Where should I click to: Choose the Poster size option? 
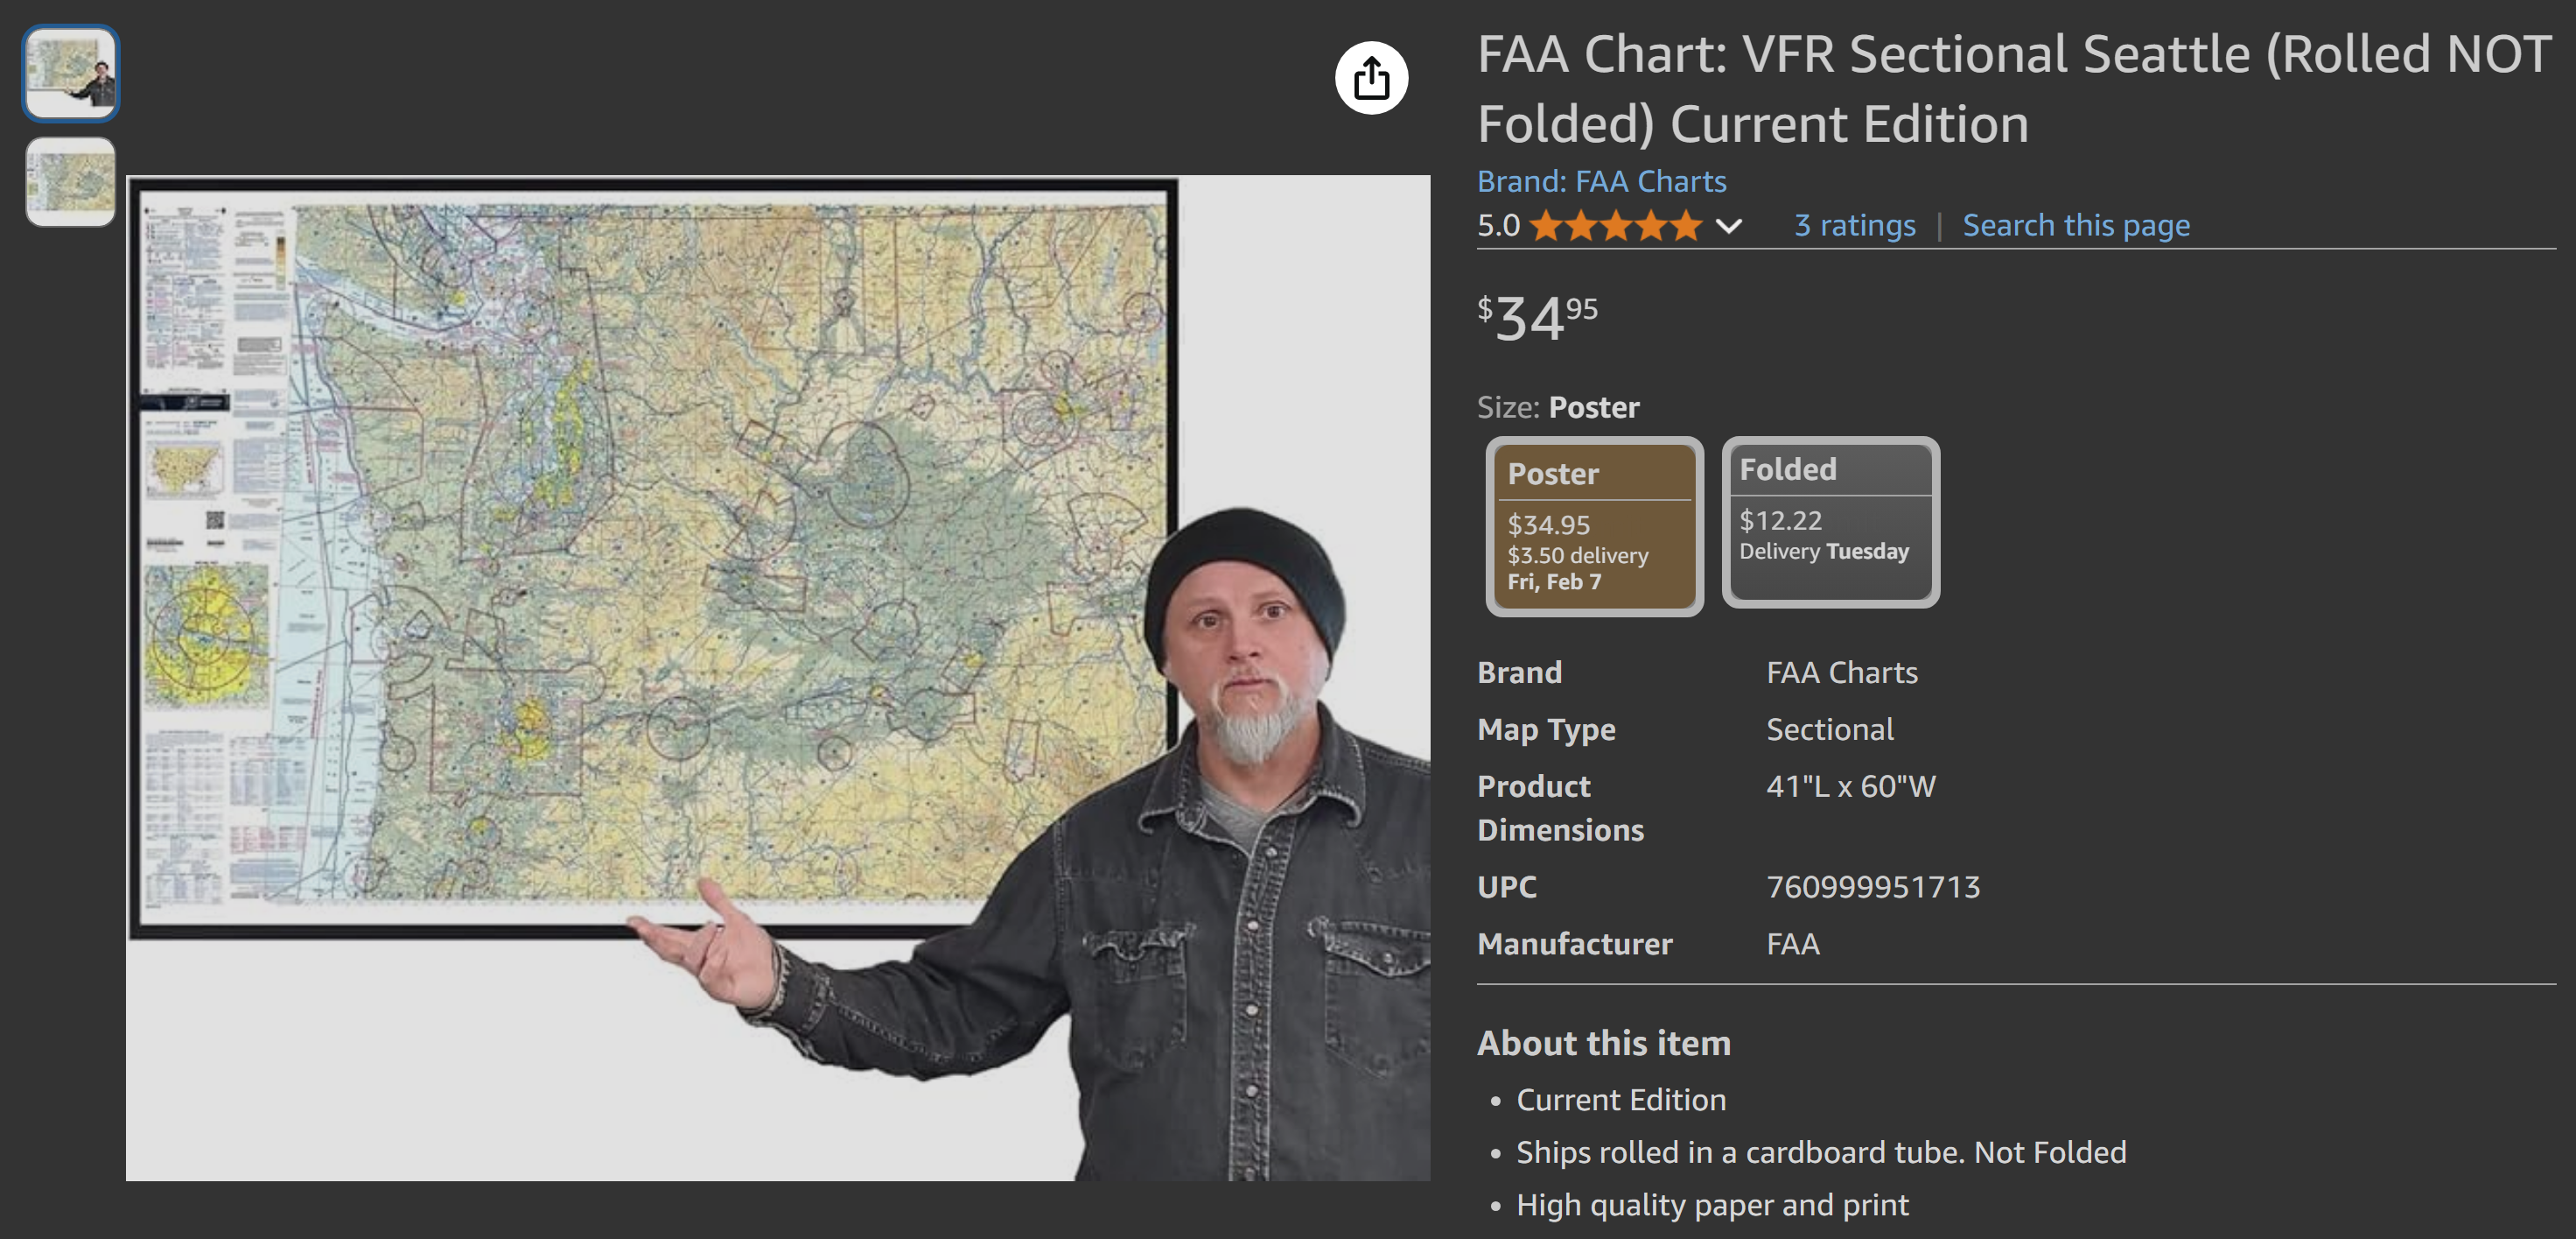tap(1594, 526)
